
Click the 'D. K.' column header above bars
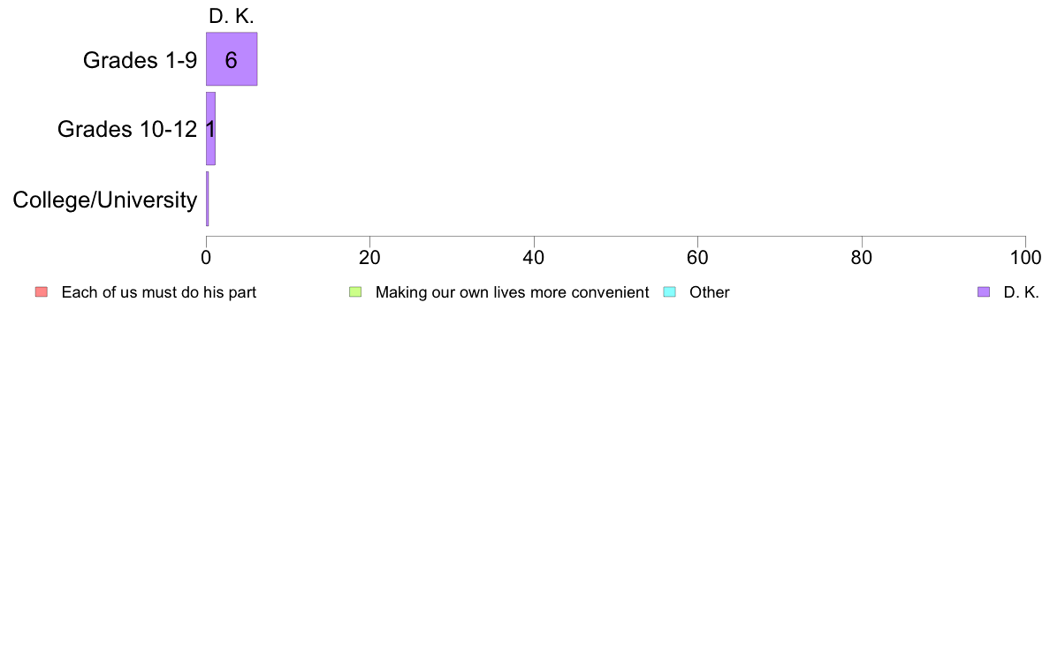tap(232, 16)
